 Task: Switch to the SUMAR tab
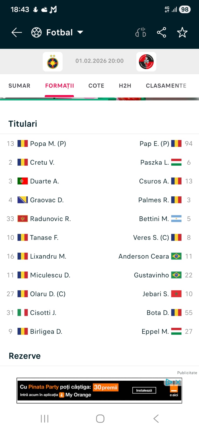tap(19, 86)
